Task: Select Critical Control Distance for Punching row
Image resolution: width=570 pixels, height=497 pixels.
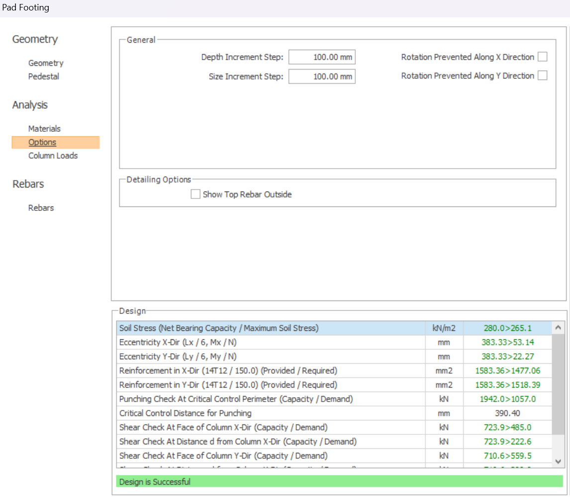Action: (x=185, y=413)
